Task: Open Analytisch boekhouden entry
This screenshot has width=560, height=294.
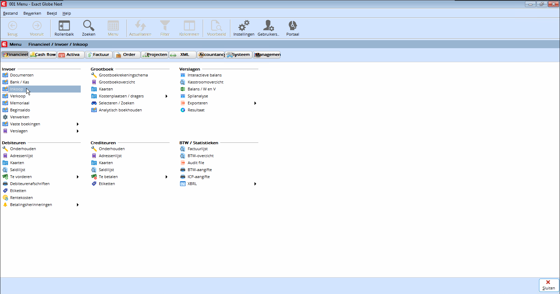Action: 120,110
